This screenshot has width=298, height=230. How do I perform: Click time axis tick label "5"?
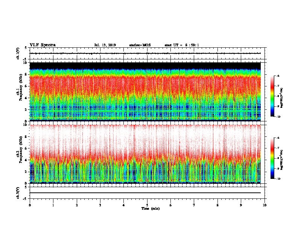pyautogui.click(x=147, y=205)
